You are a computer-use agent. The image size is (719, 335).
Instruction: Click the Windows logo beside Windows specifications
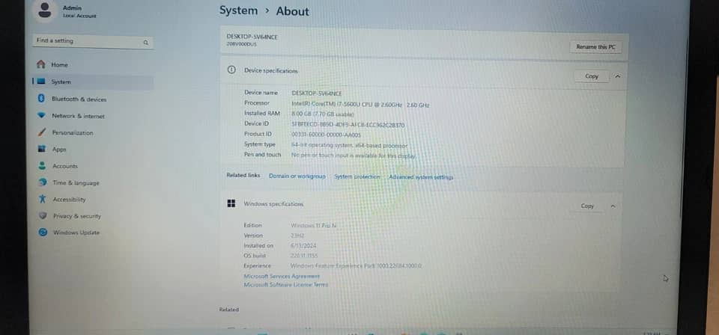231,203
